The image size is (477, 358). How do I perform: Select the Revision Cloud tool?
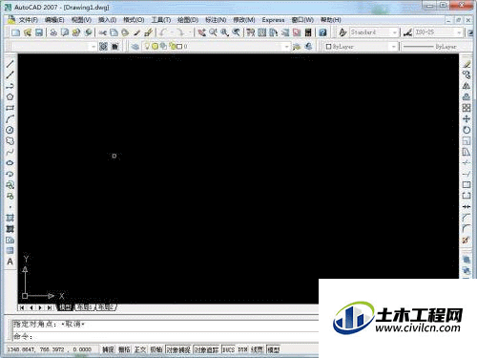tap(10, 141)
